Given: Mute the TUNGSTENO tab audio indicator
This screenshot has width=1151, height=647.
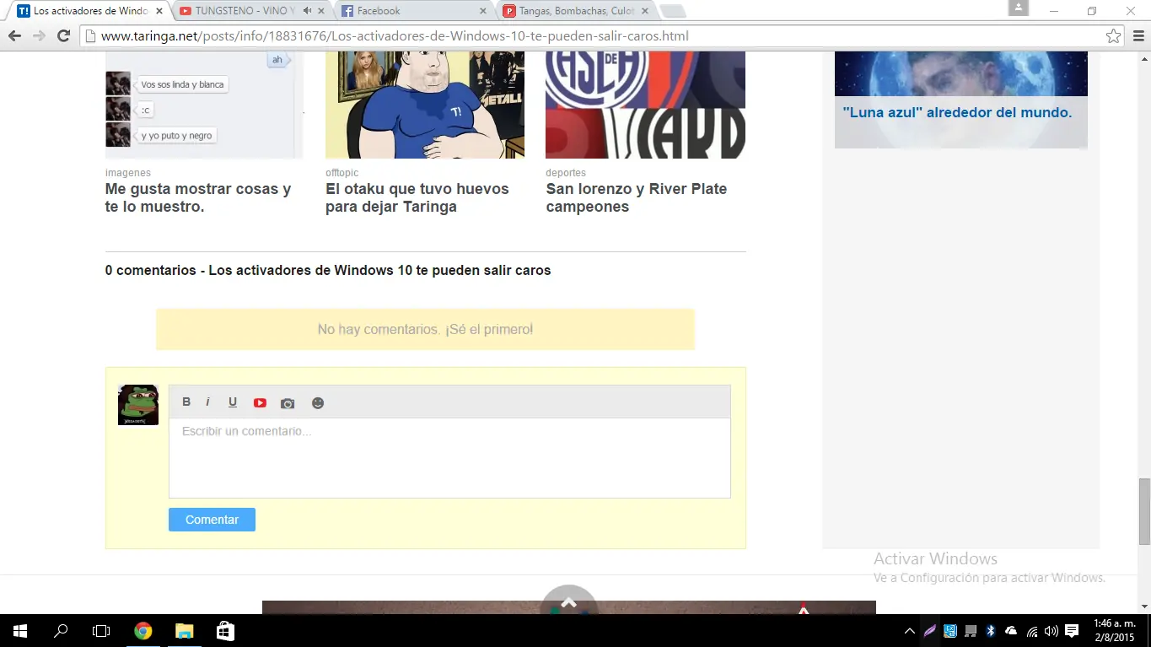Looking at the screenshot, I should (308, 11).
